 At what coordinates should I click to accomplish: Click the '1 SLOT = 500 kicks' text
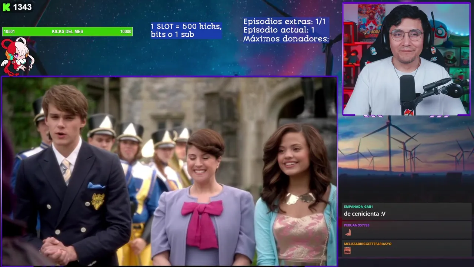point(186,27)
